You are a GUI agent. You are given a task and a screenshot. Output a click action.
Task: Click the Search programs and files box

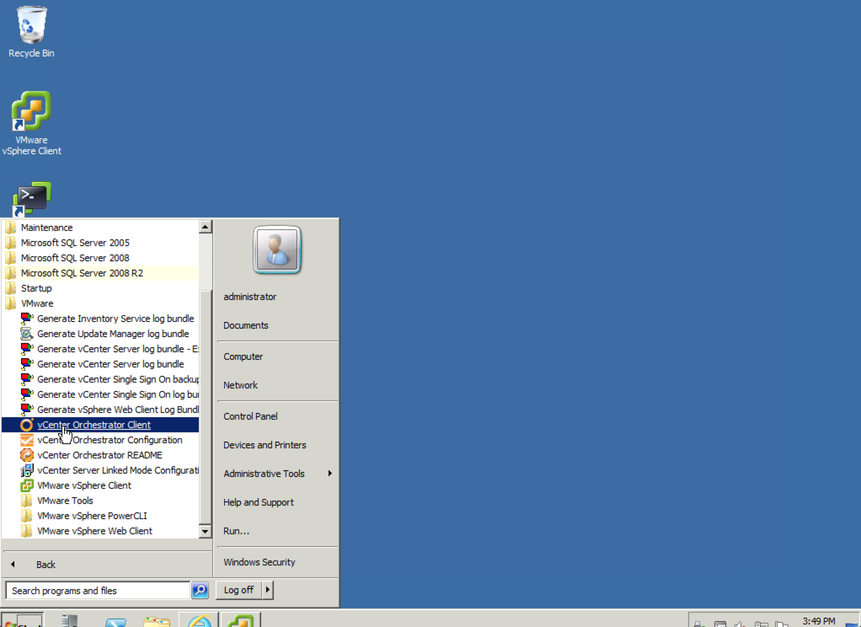[98, 590]
